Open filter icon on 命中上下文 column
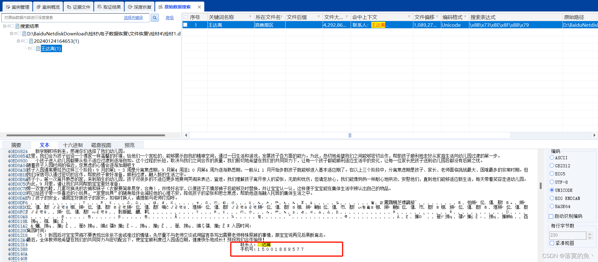598x262 pixels. [409, 17]
